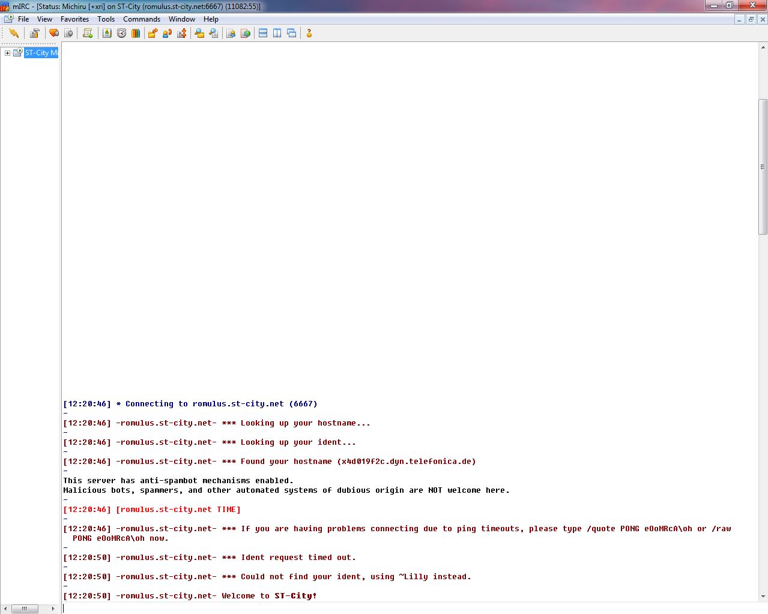Click the command input box at bottom
Screen dimensions: 768x614
click(x=408, y=608)
